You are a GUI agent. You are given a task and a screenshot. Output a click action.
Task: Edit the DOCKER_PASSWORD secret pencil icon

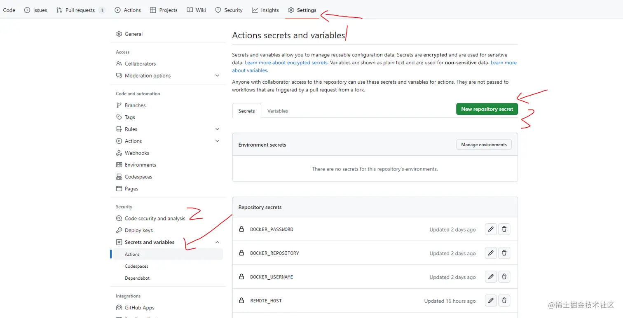pos(490,229)
